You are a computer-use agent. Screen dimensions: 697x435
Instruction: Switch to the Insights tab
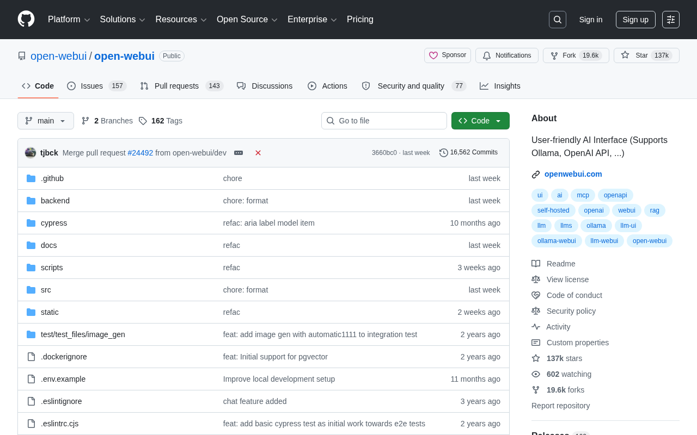(500, 86)
